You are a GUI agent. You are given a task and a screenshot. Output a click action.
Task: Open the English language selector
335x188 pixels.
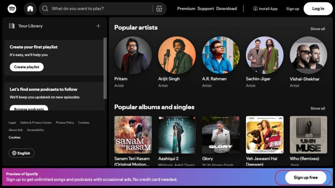22,153
